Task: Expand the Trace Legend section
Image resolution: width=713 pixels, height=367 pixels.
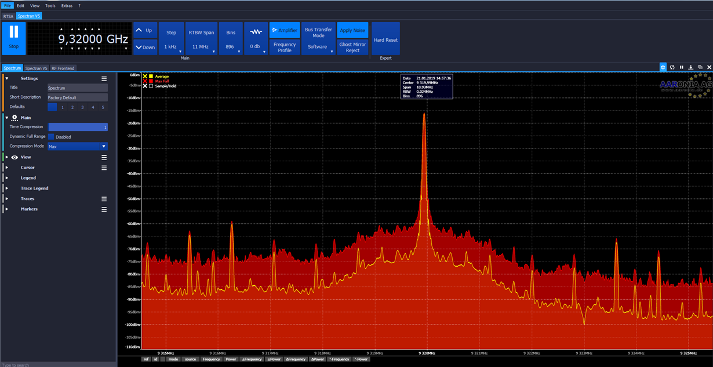Action: 7,188
